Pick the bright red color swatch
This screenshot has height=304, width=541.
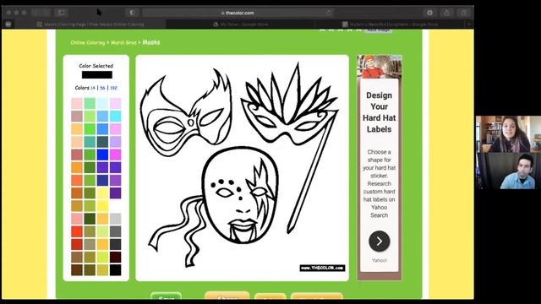77,231
